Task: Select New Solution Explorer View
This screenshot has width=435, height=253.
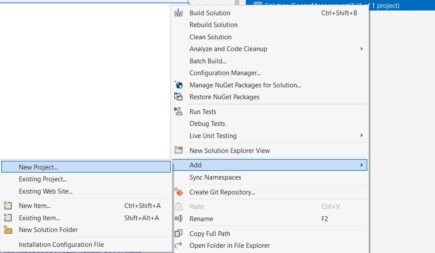Action: click(x=270, y=151)
